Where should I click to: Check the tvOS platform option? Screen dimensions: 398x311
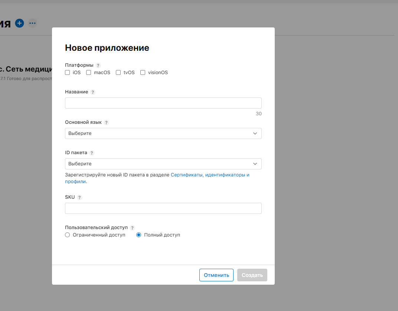118,72
